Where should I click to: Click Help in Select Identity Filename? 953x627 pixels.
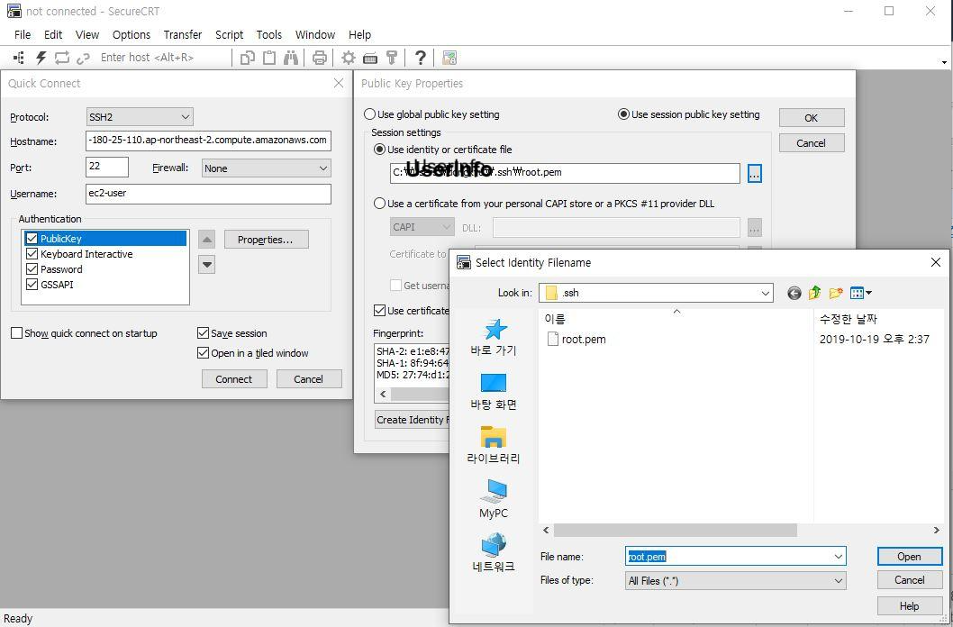pyautogui.click(x=909, y=605)
